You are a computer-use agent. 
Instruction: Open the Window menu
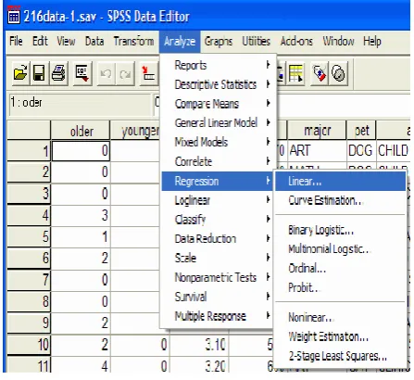coord(338,41)
